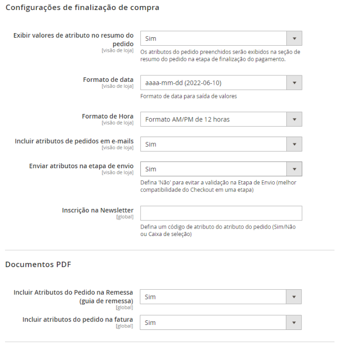339x344 pixels.
Task: Click arrow of 'Enviar atributos na etapa de envio'
Action: [294, 169]
